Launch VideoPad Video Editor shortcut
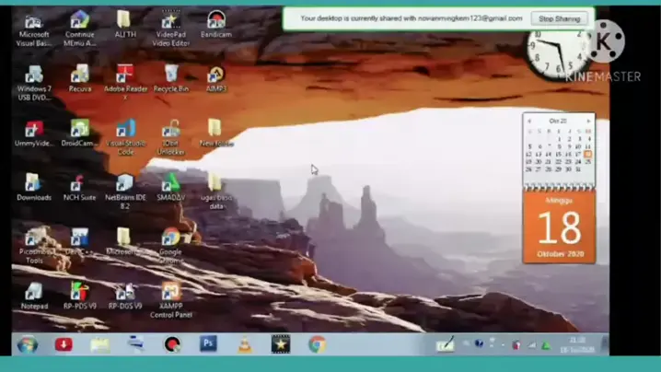This screenshot has height=372, width=661. click(170, 20)
